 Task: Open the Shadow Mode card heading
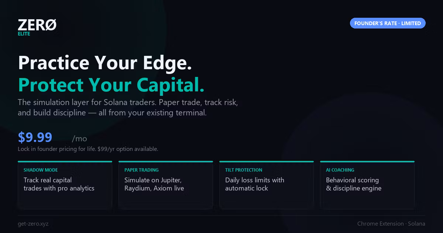tap(41, 170)
